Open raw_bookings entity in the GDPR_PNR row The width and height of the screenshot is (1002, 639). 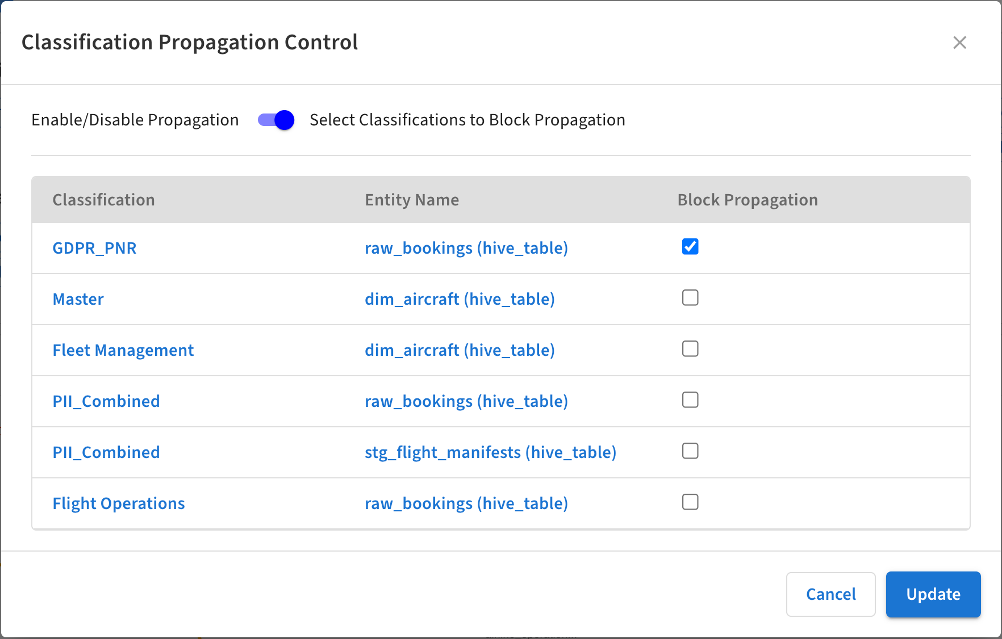coord(466,249)
